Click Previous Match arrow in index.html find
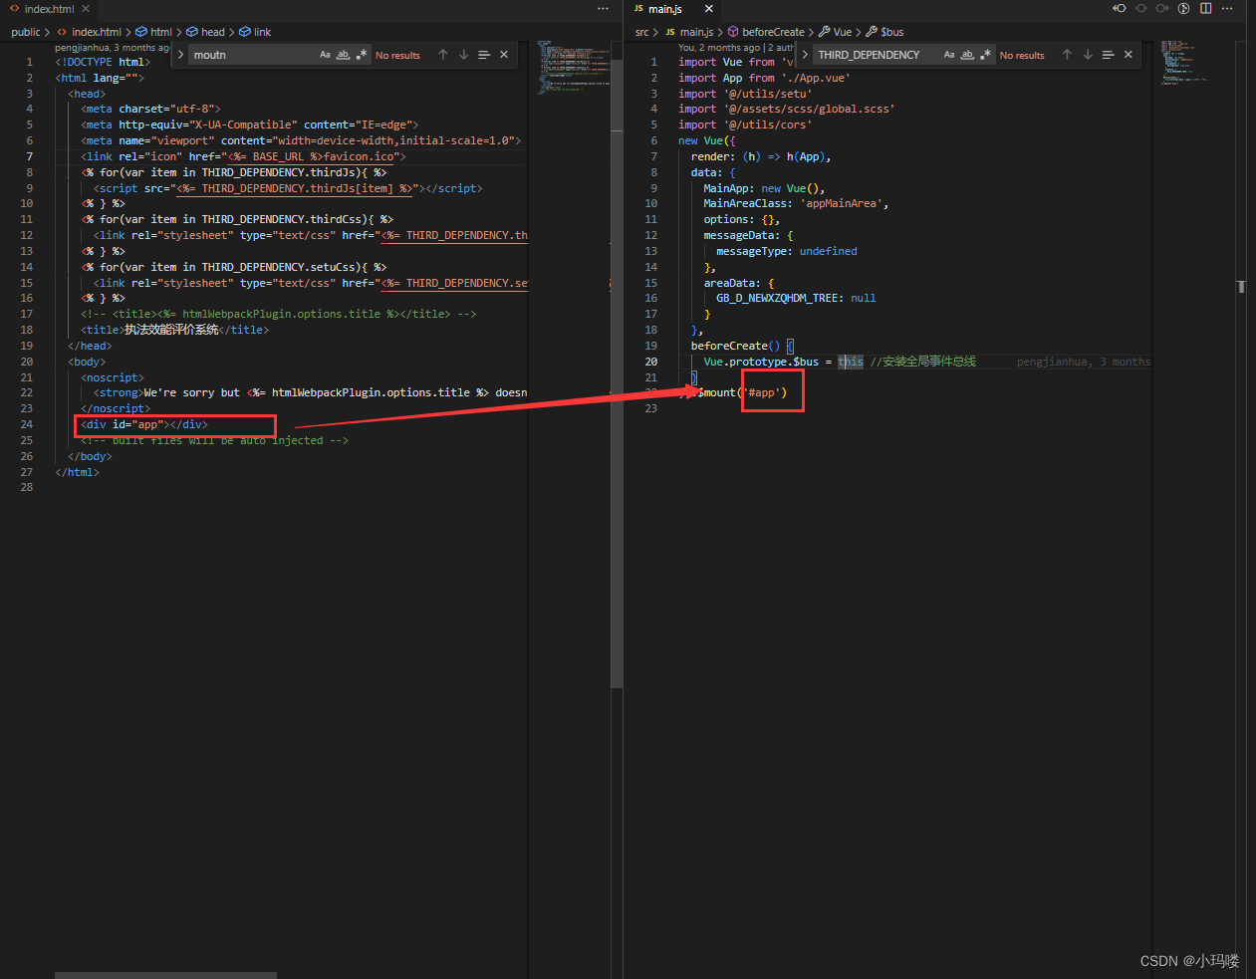 click(442, 55)
